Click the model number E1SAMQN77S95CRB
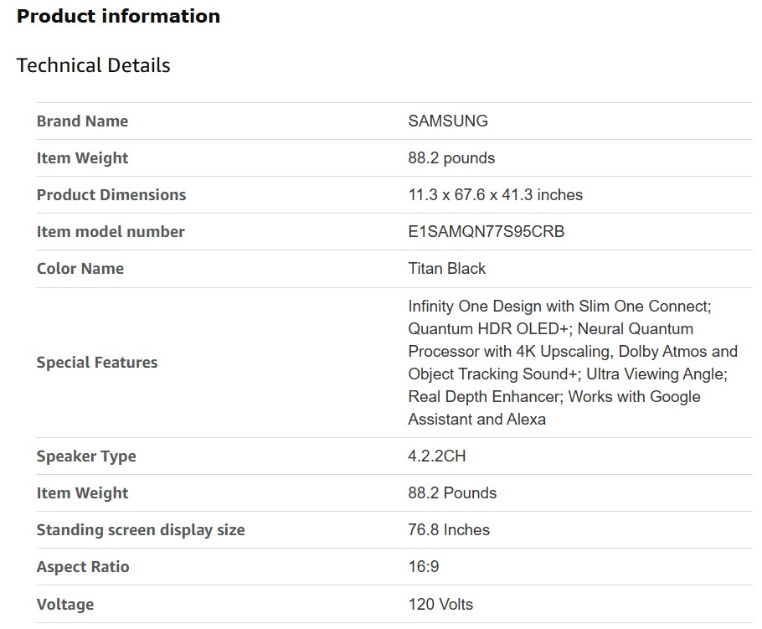Image resolution: width=762 pixels, height=629 pixels. coord(486,231)
